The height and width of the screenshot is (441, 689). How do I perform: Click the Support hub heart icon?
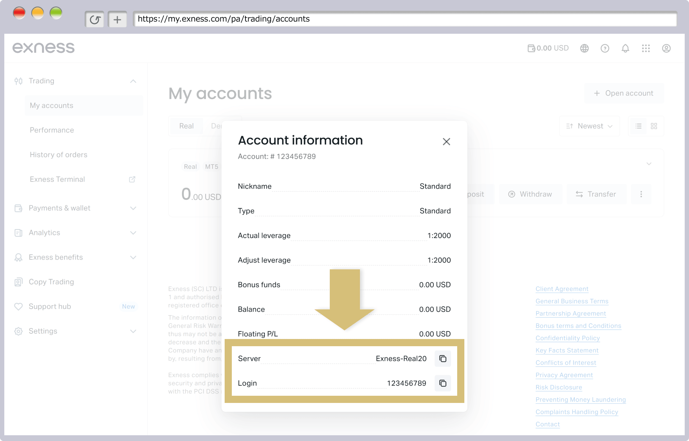18,306
